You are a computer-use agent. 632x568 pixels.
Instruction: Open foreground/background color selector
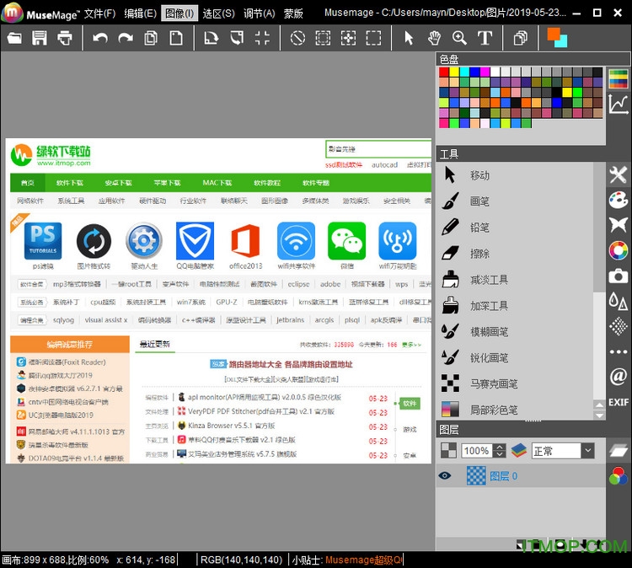[x=557, y=37]
